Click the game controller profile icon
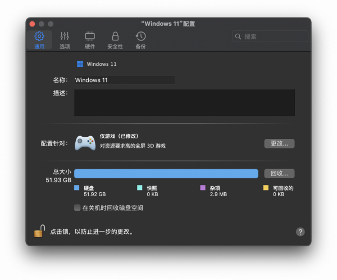The height and width of the screenshot is (280, 337). click(x=85, y=143)
